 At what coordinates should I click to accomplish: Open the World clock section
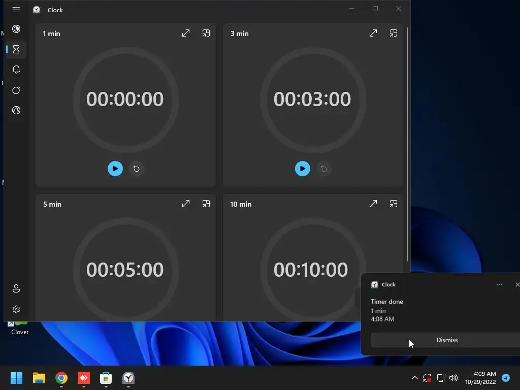[x=16, y=110]
